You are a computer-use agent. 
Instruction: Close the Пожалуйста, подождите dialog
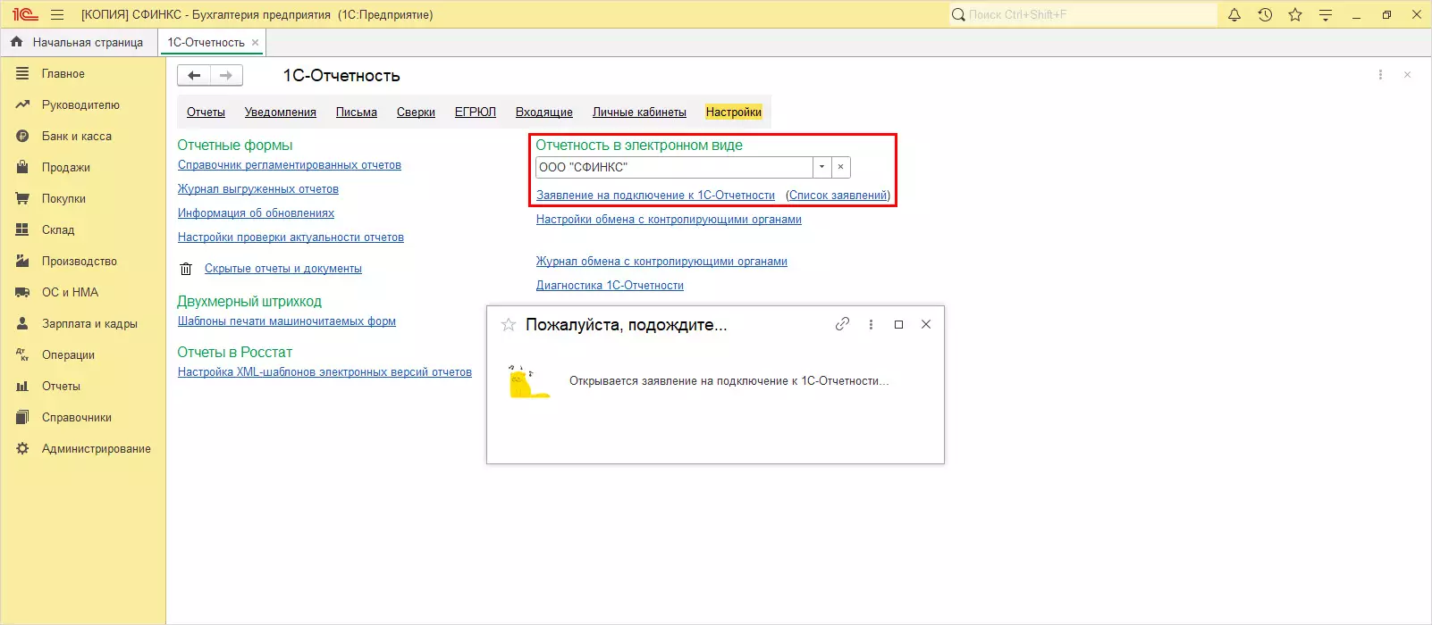926,324
